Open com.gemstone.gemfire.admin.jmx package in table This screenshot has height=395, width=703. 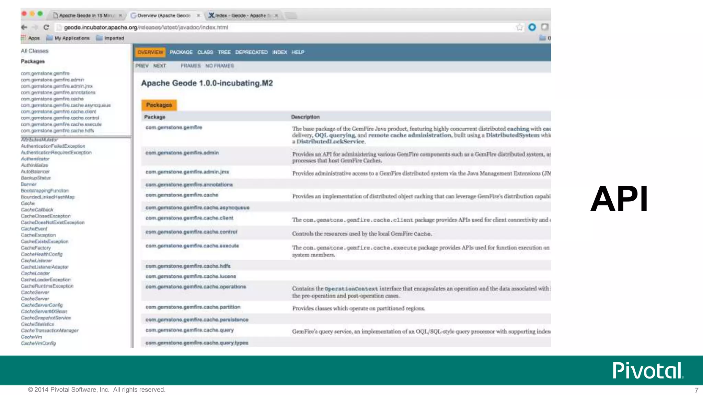pyautogui.click(x=187, y=172)
